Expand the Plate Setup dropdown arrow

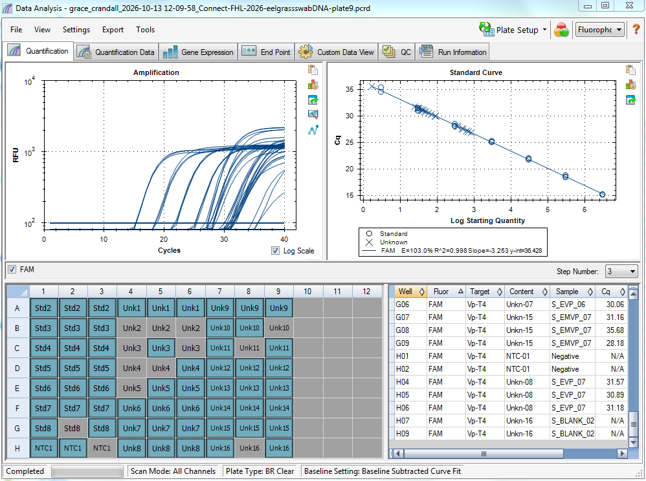(544, 30)
